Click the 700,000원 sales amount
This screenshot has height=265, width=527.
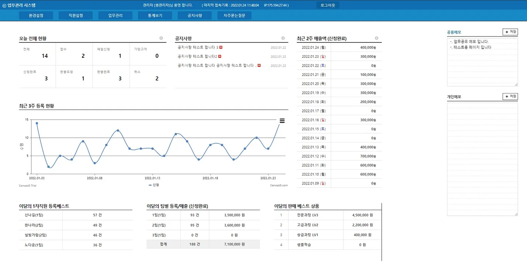(x=368, y=156)
